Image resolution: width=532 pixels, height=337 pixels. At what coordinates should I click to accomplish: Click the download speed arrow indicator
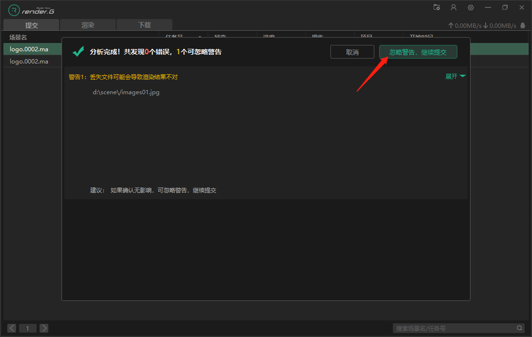pyautogui.click(x=486, y=25)
